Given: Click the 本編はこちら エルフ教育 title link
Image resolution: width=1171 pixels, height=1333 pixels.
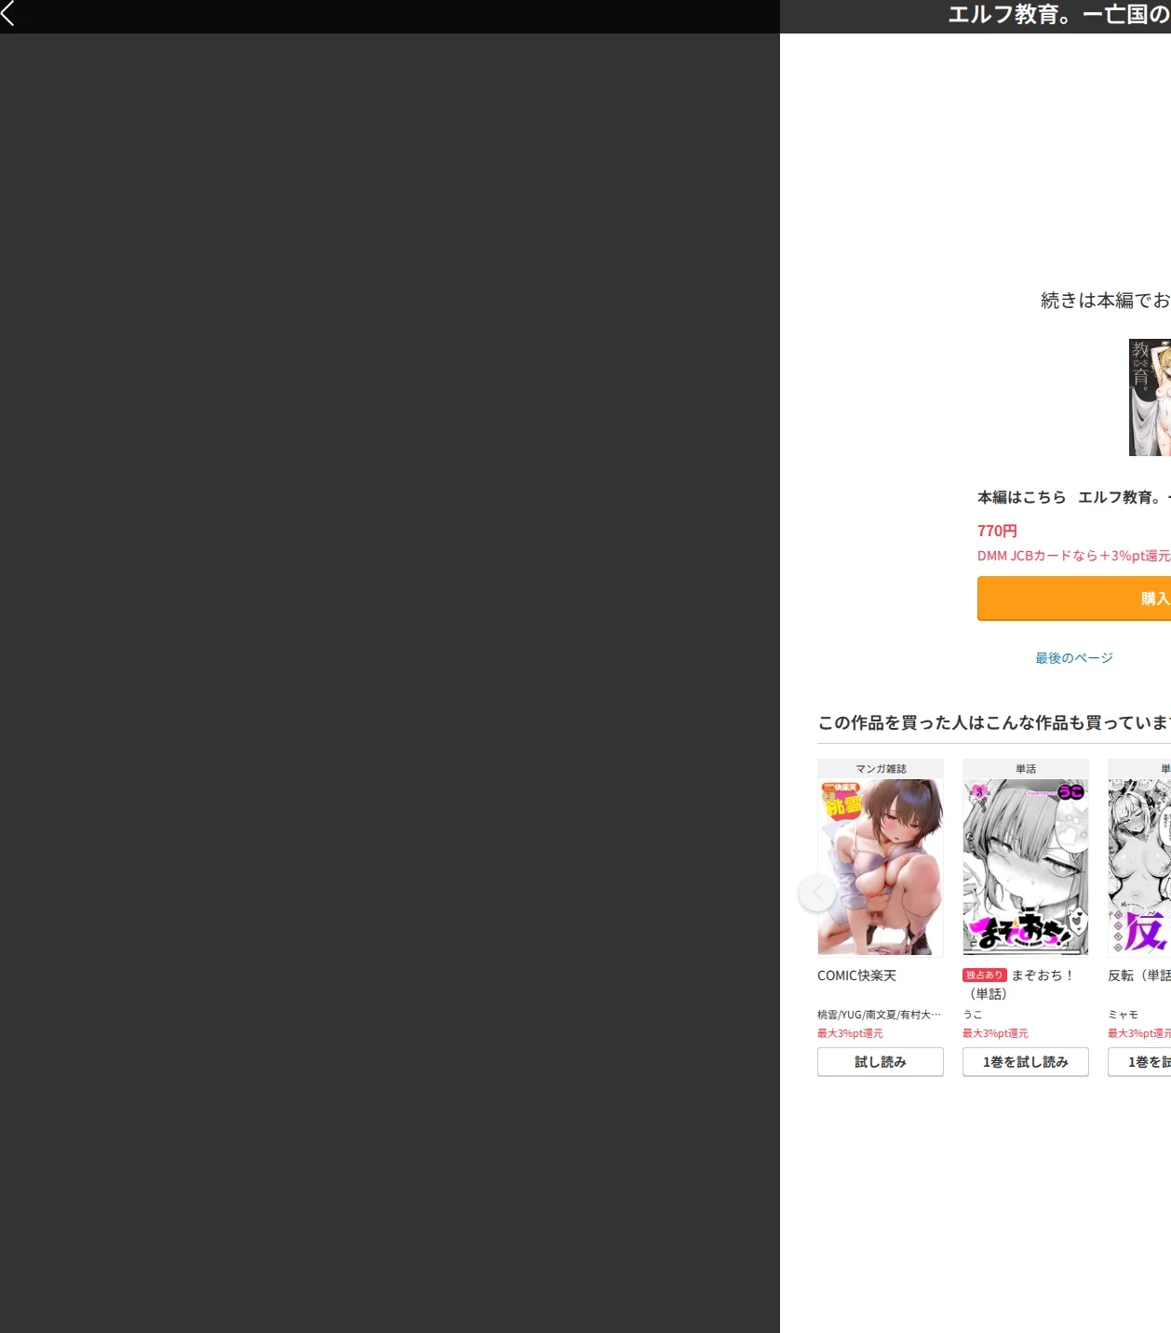Looking at the screenshot, I should [1074, 497].
